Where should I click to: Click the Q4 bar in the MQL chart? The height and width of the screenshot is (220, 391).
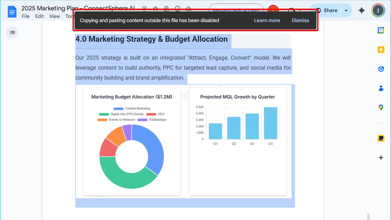click(x=270, y=123)
